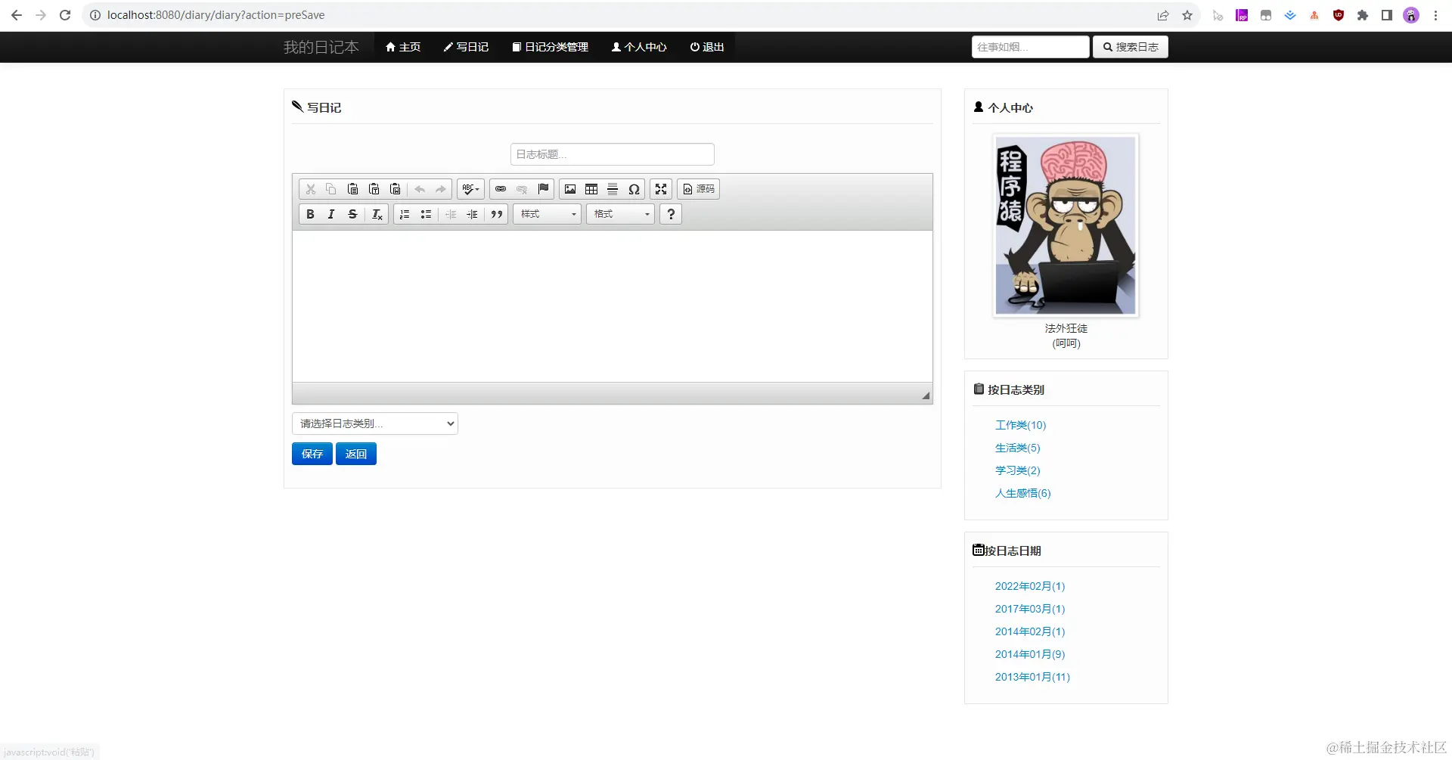Switch to source view with 源码 button

tap(698, 189)
